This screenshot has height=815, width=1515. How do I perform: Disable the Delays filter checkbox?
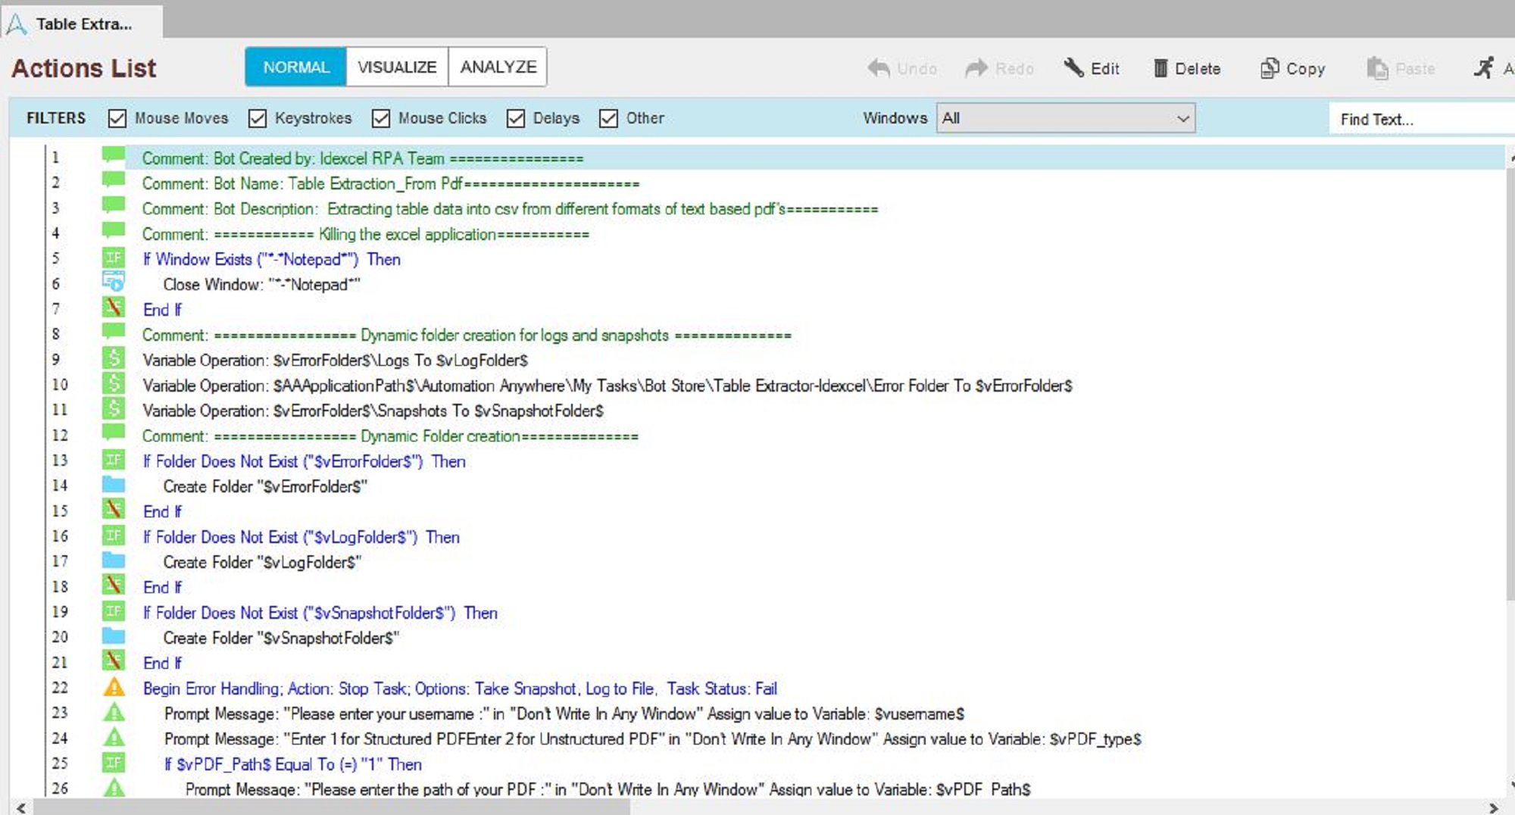[516, 118]
